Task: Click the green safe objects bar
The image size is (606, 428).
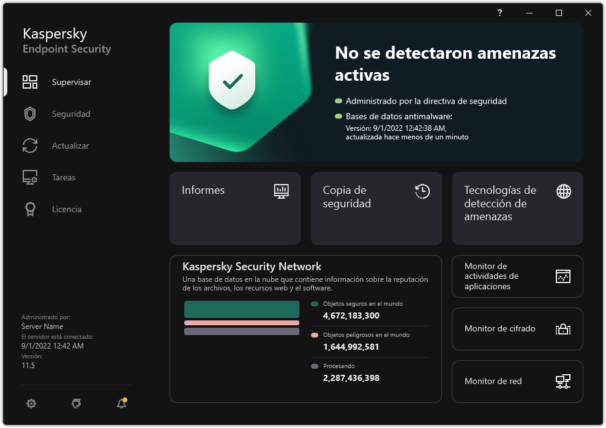Action: point(241,309)
